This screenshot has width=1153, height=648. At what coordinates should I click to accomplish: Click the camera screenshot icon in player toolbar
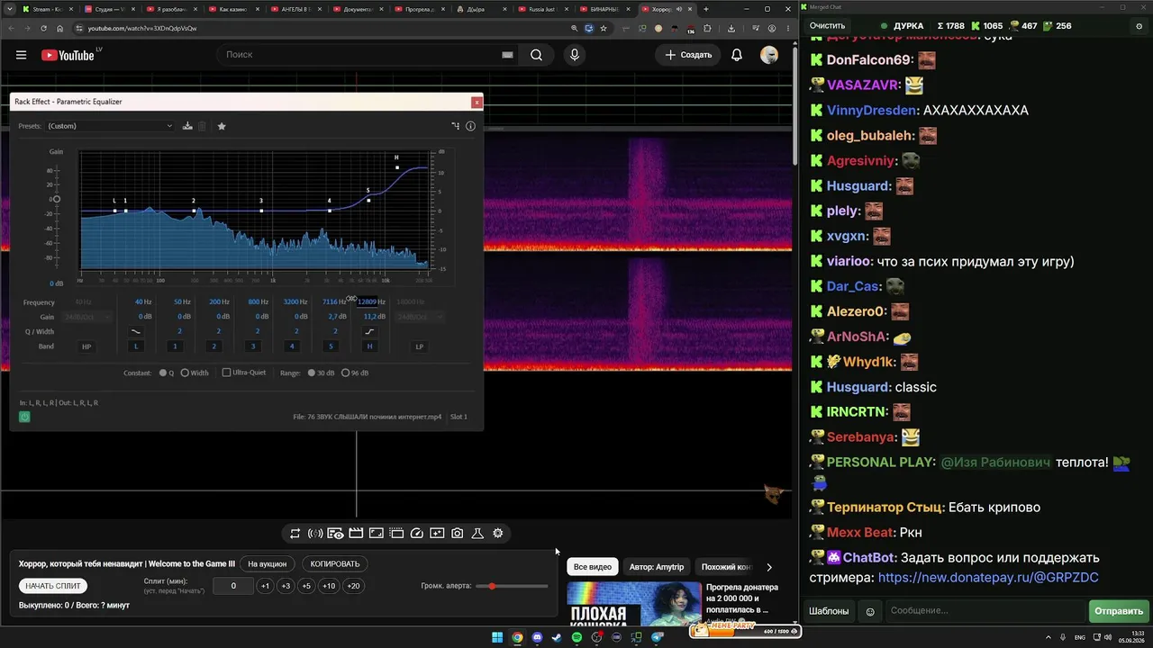458,534
